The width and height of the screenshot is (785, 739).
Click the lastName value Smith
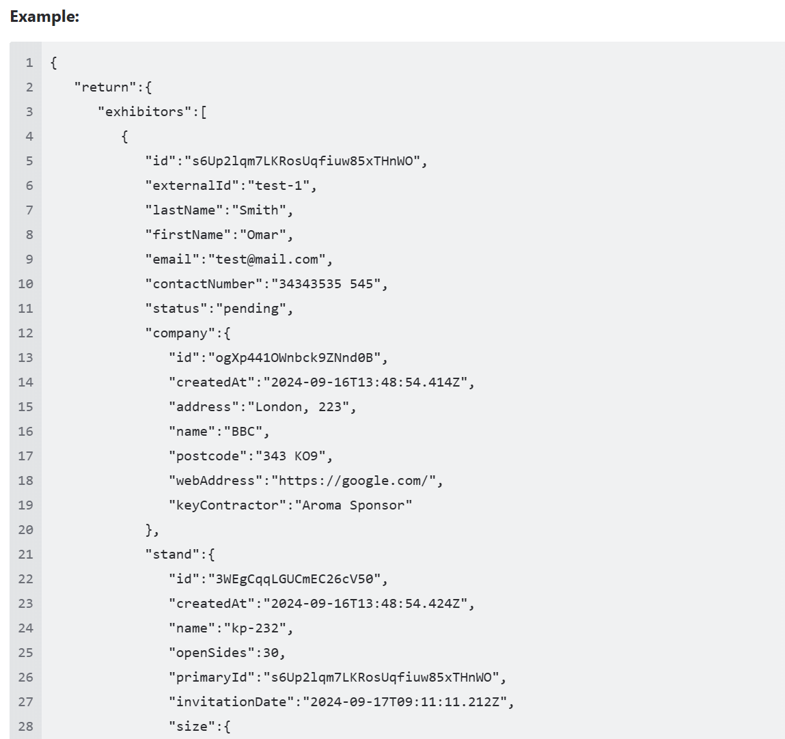click(260, 210)
